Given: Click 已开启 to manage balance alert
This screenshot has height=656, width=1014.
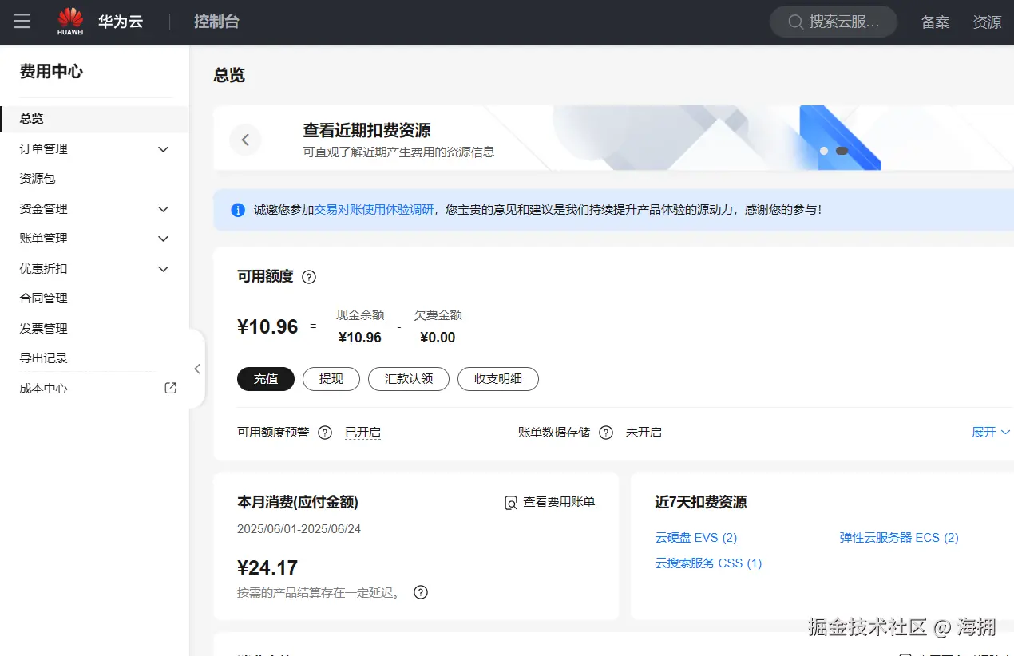Looking at the screenshot, I should point(363,432).
